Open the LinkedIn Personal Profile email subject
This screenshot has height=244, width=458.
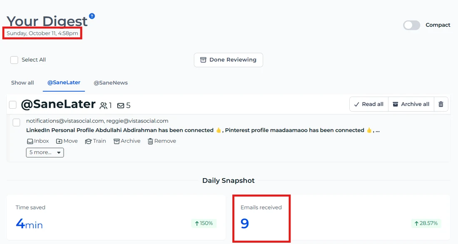(x=203, y=130)
